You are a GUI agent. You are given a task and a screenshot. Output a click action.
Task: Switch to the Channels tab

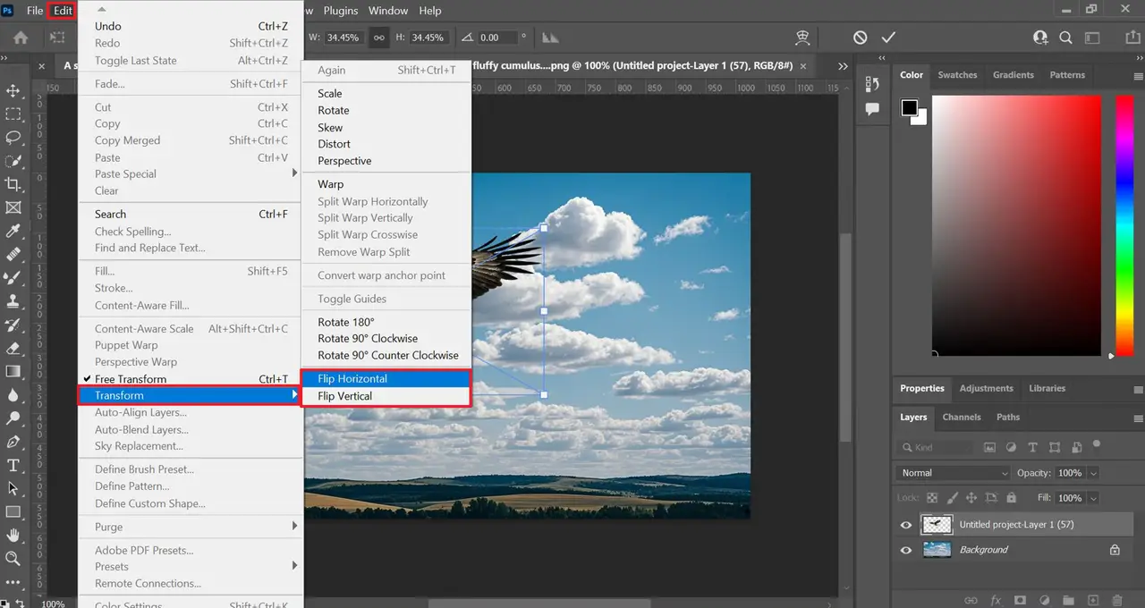962,417
